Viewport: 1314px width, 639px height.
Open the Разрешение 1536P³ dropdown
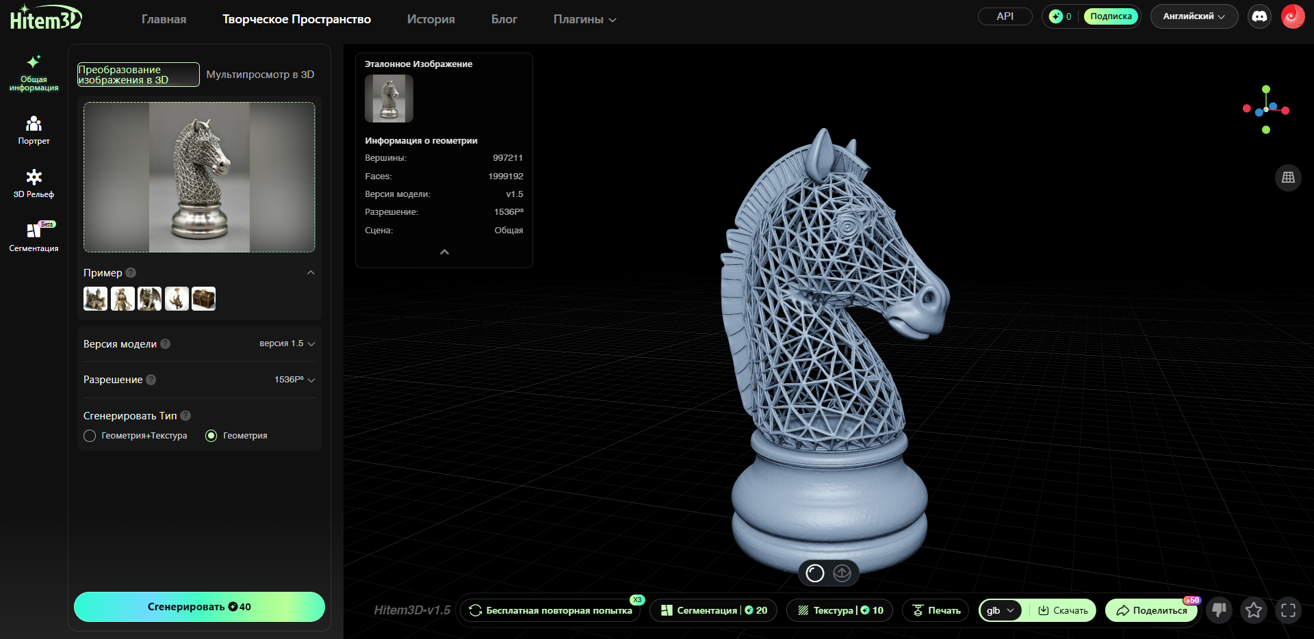294,380
